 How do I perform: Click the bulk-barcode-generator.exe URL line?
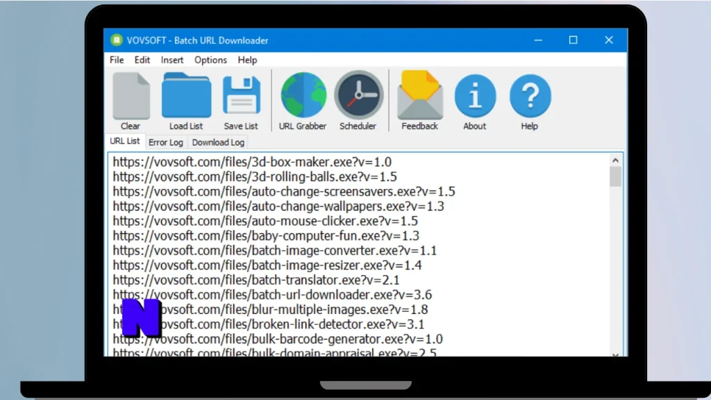(278, 339)
